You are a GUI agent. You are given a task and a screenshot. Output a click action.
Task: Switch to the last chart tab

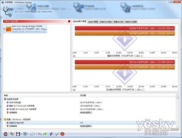[x=131, y=22]
